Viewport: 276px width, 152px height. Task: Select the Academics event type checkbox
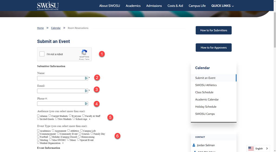coord(38,130)
